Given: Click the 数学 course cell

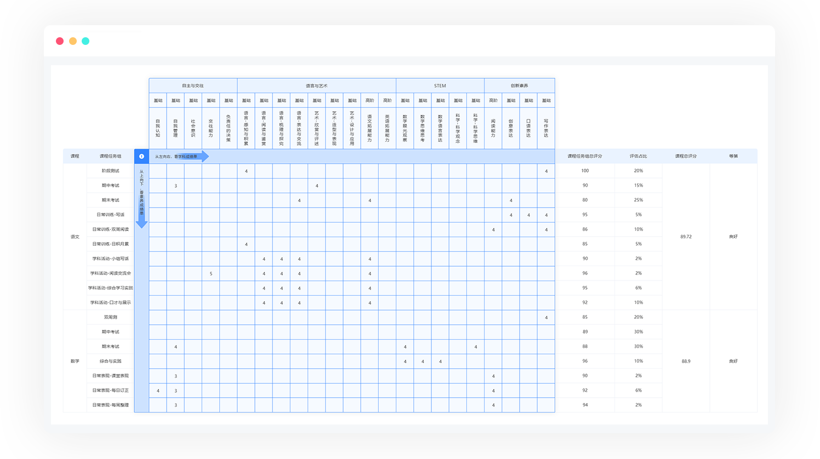Looking at the screenshot, I should point(75,362).
